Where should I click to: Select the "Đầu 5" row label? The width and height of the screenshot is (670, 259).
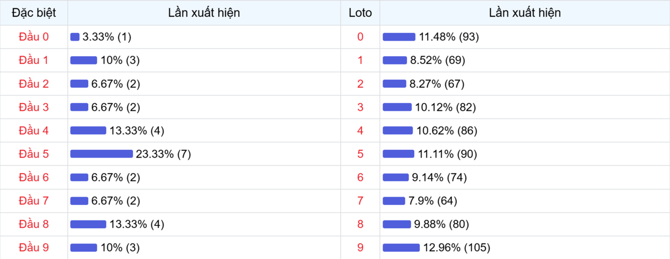coord(33,154)
